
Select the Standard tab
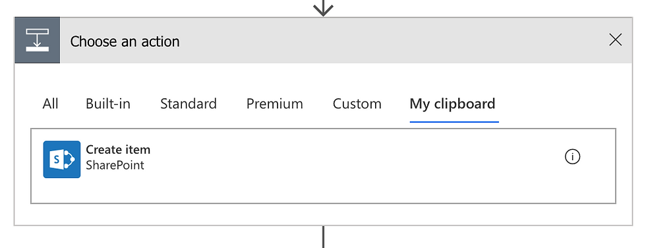[x=189, y=104]
